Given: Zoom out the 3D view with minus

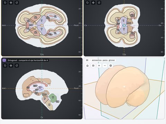Looking at the screenshot, I should point(105,65).
